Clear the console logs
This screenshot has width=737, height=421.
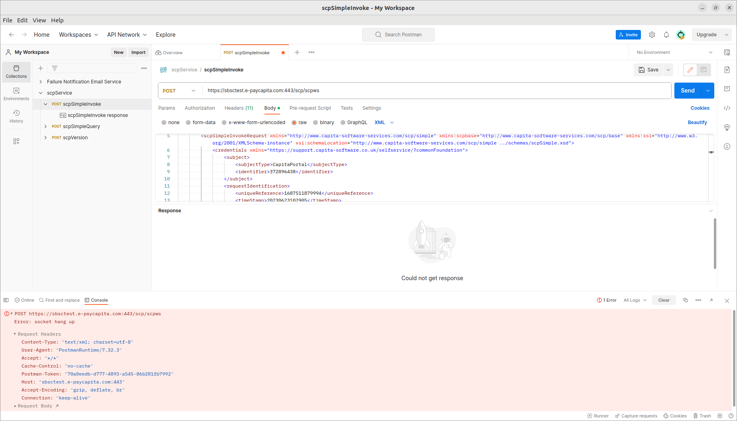coord(664,300)
